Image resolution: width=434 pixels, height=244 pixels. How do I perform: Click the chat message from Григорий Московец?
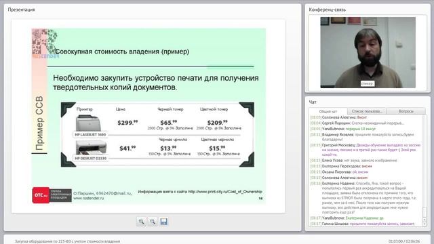point(366,150)
